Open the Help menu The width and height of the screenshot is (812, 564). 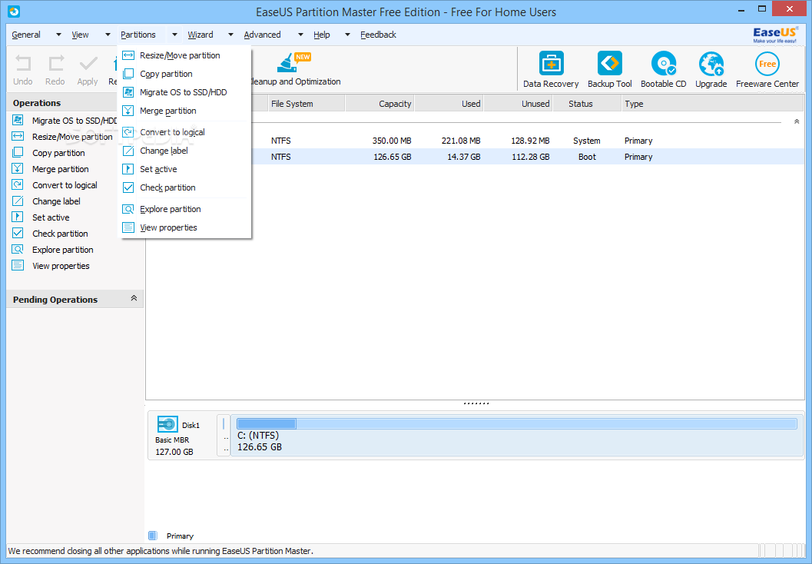322,35
